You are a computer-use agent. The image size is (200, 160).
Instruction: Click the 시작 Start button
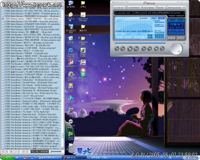click(x=7, y=158)
